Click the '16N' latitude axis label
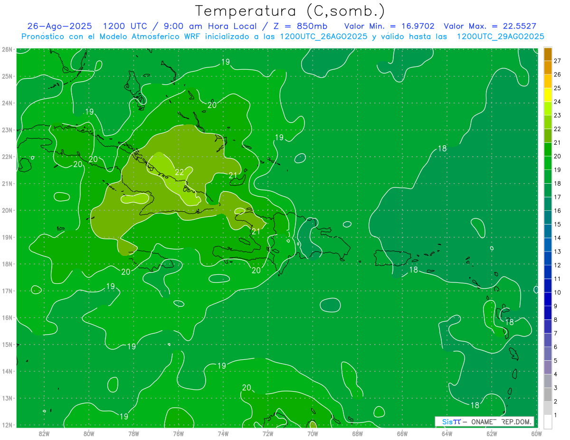 coord(7,318)
